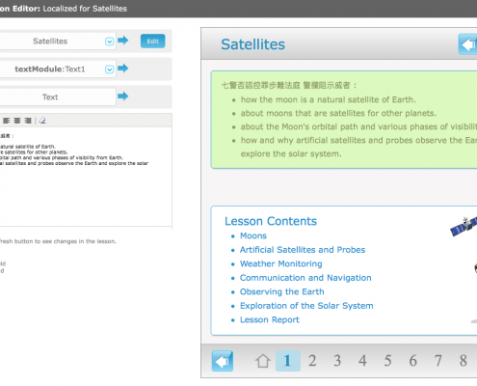Open the Moons lesson link
The width and height of the screenshot is (477, 386).
pyautogui.click(x=253, y=235)
